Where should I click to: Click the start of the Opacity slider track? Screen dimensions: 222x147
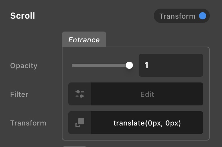[73, 65]
